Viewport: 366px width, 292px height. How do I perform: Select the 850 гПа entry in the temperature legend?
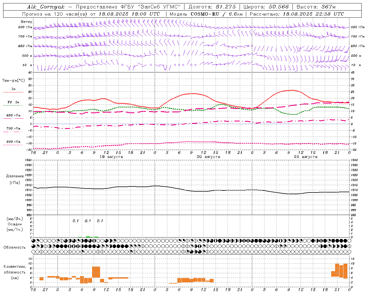[13, 115]
